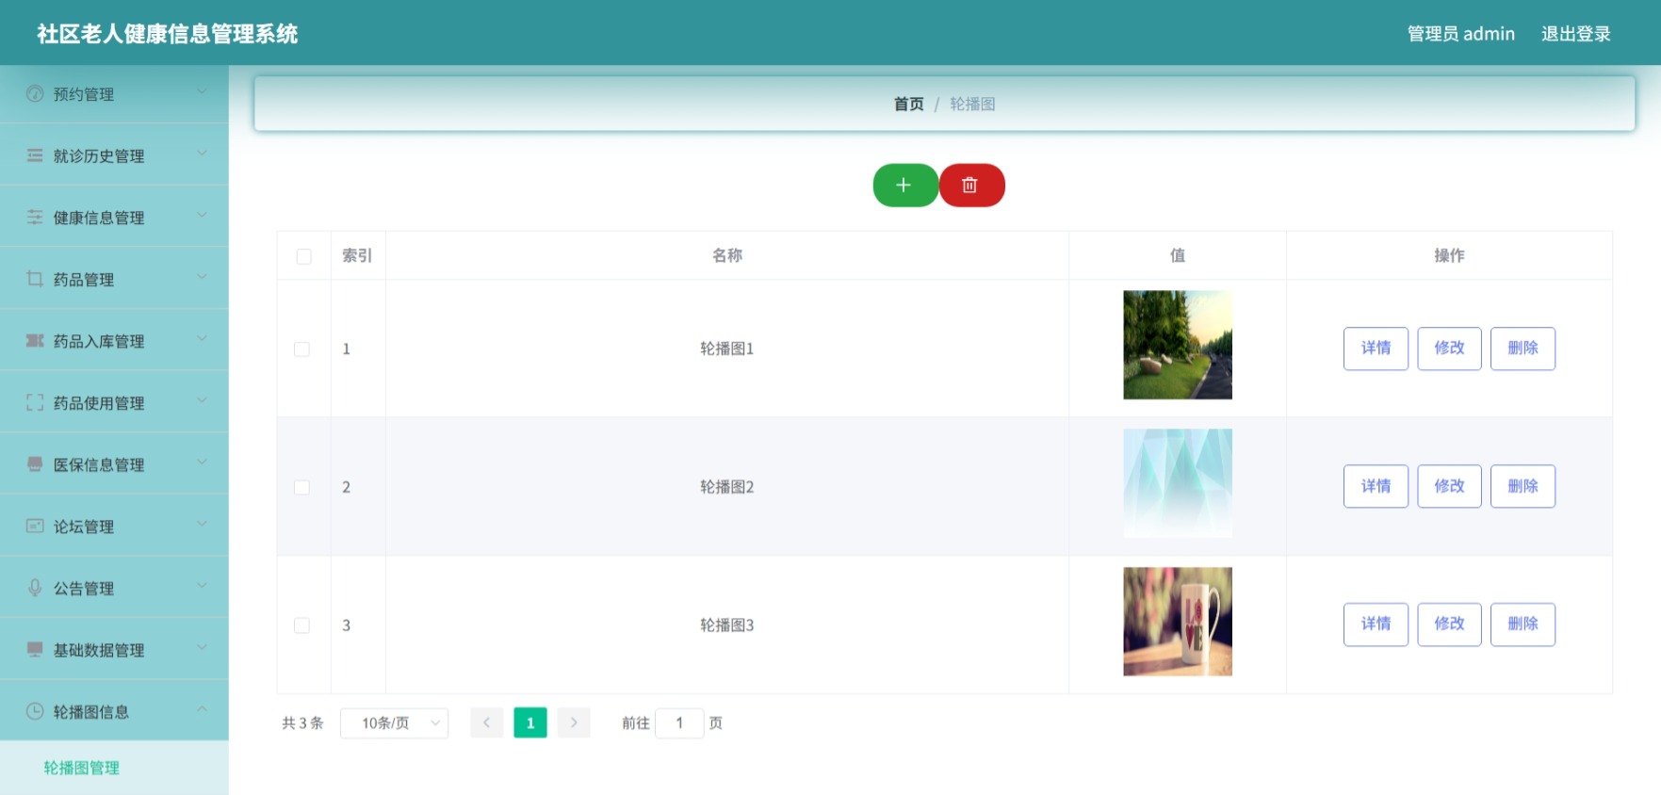This screenshot has width=1661, height=795.
Task: Click 详情 for 轮播图3
Action: [x=1376, y=625]
